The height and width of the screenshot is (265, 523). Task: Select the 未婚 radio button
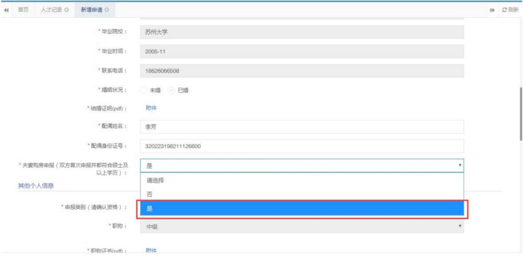[144, 90]
